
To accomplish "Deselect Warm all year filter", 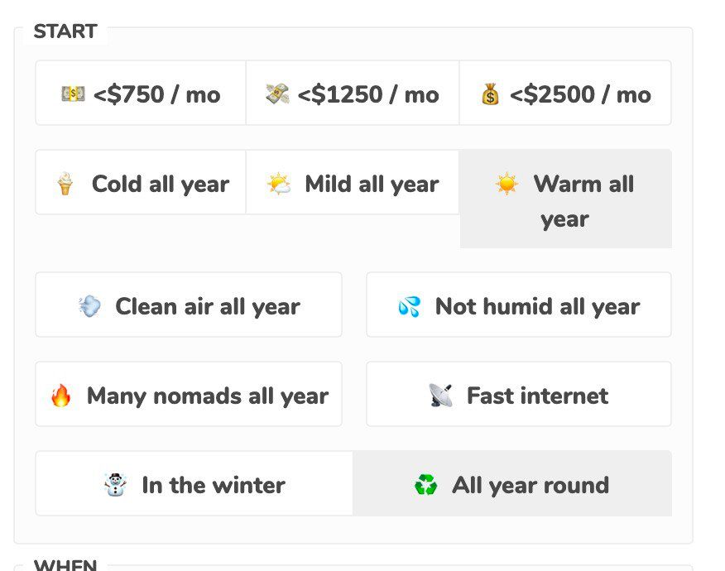I will tap(566, 200).
